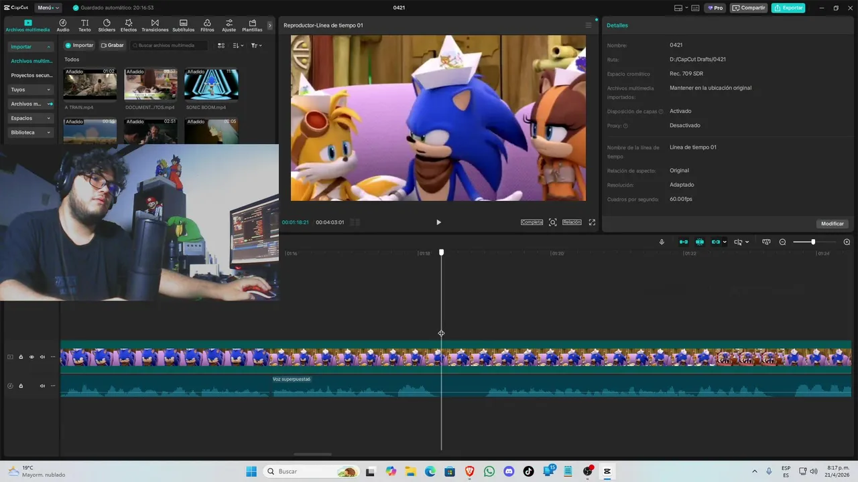Open the layout selector dropdown in title bar
858x482 pixels.
[x=681, y=8]
